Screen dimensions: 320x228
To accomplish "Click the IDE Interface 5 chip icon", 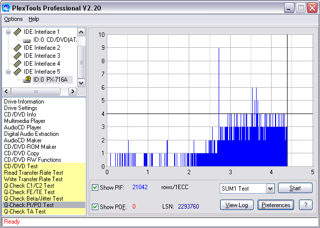I will pyautogui.click(x=17, y=72).
